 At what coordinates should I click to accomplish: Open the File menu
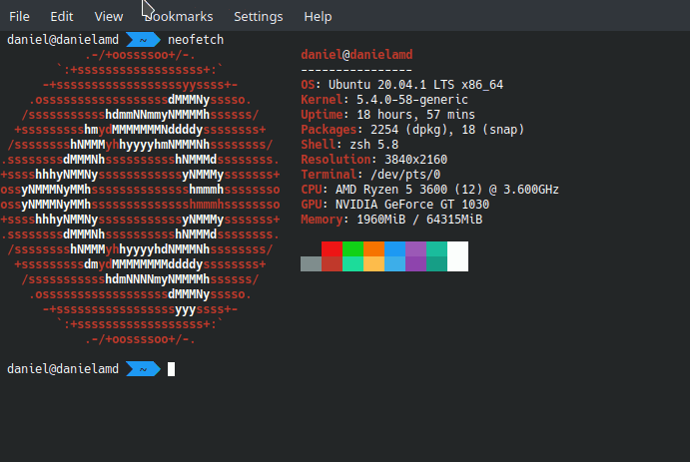[19, 17]
